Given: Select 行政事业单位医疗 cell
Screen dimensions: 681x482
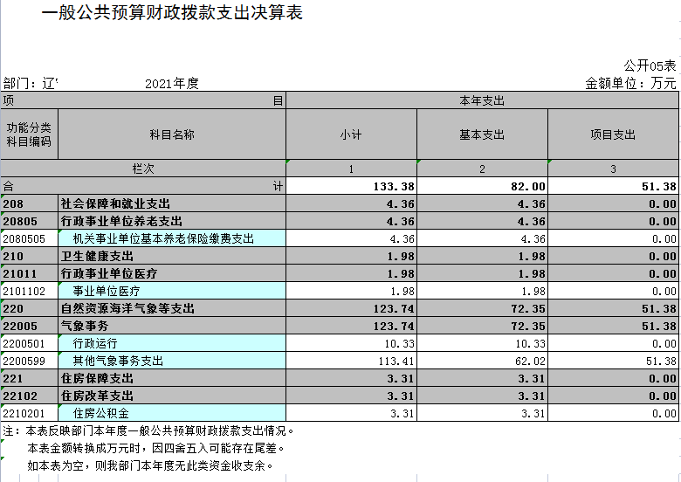Looking at the screenshot, I should tap(172, 273).
